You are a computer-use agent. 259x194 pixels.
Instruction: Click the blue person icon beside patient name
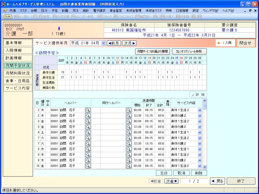tap(59, 29)
